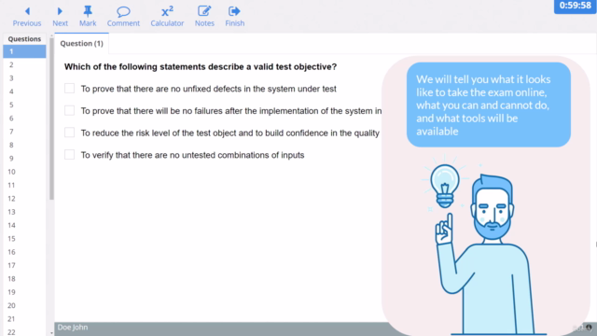Jump to question 9 in the list
Image resolution: width=597 pixels, height=336 pixels.
click(24, 158)
